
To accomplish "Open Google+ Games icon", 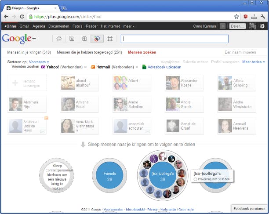I will pyautogui.click(x=110, y=39).
